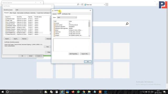Click the browser refresh icon
The width and height of the screenshot is (168, 94).
(82, 4)
